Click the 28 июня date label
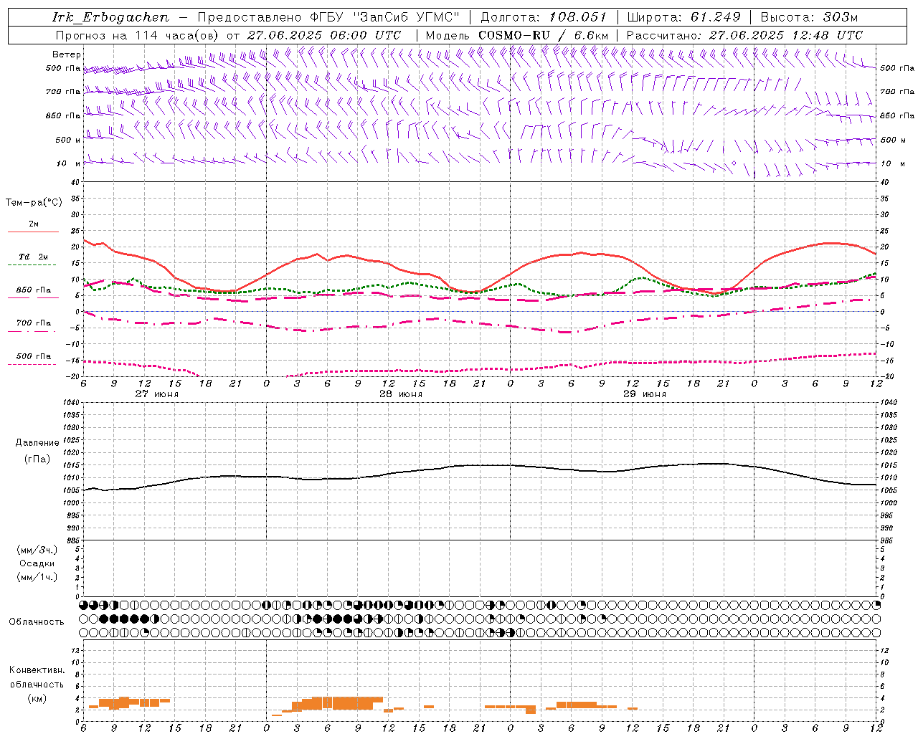Screen dimensions: 918x734 (x=401, y=394)
